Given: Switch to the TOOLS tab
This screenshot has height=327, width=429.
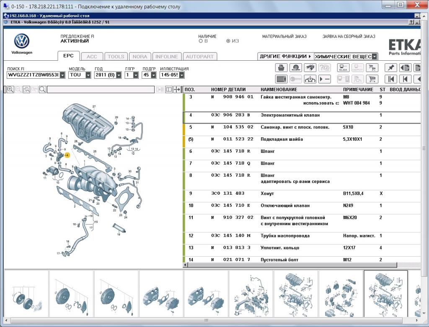Looking at the screenshot, I should [x=116, y=57].
